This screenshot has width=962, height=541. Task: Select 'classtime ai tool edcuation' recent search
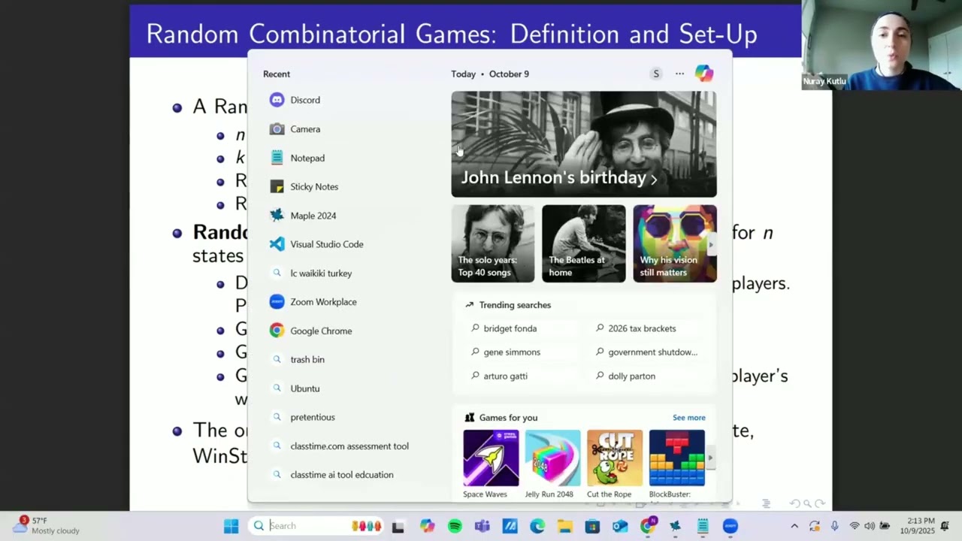click(342, 475)
